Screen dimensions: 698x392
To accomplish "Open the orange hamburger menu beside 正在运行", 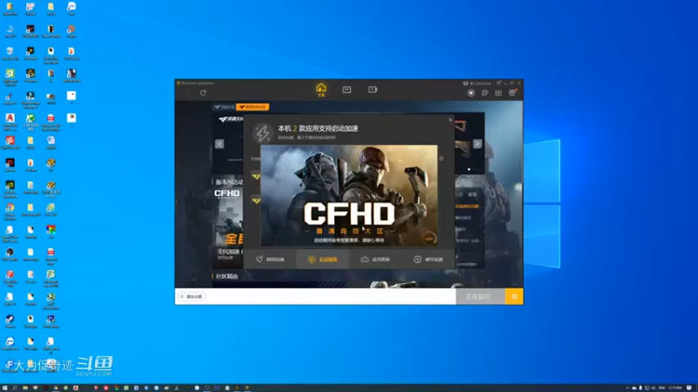I will pos(514,296).
